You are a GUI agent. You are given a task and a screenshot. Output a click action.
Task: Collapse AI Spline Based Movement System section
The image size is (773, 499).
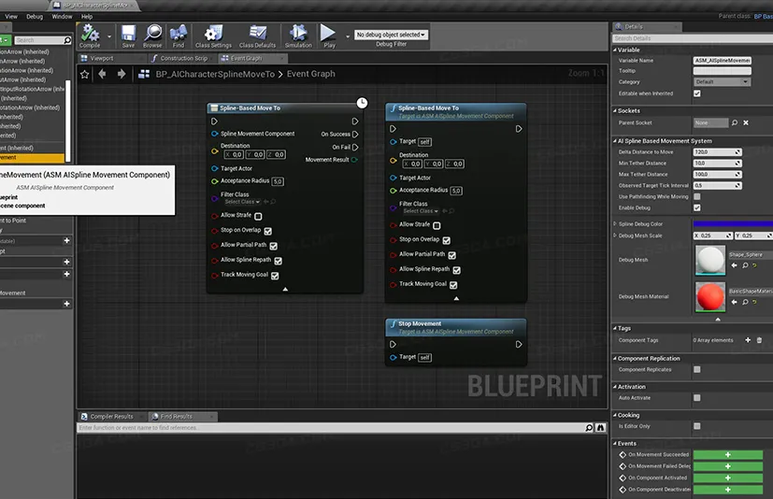[x=615, y=141]
